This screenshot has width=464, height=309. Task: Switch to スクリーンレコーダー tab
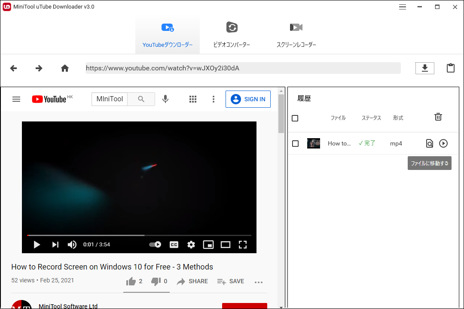click(296, 35)
